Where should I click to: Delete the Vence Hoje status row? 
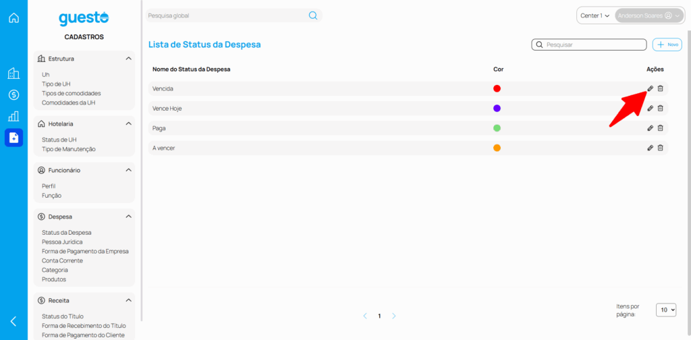coord(661,108)
